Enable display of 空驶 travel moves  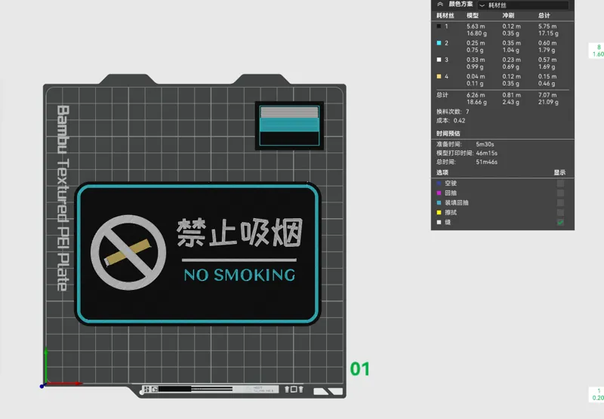(x=560, y=183)
